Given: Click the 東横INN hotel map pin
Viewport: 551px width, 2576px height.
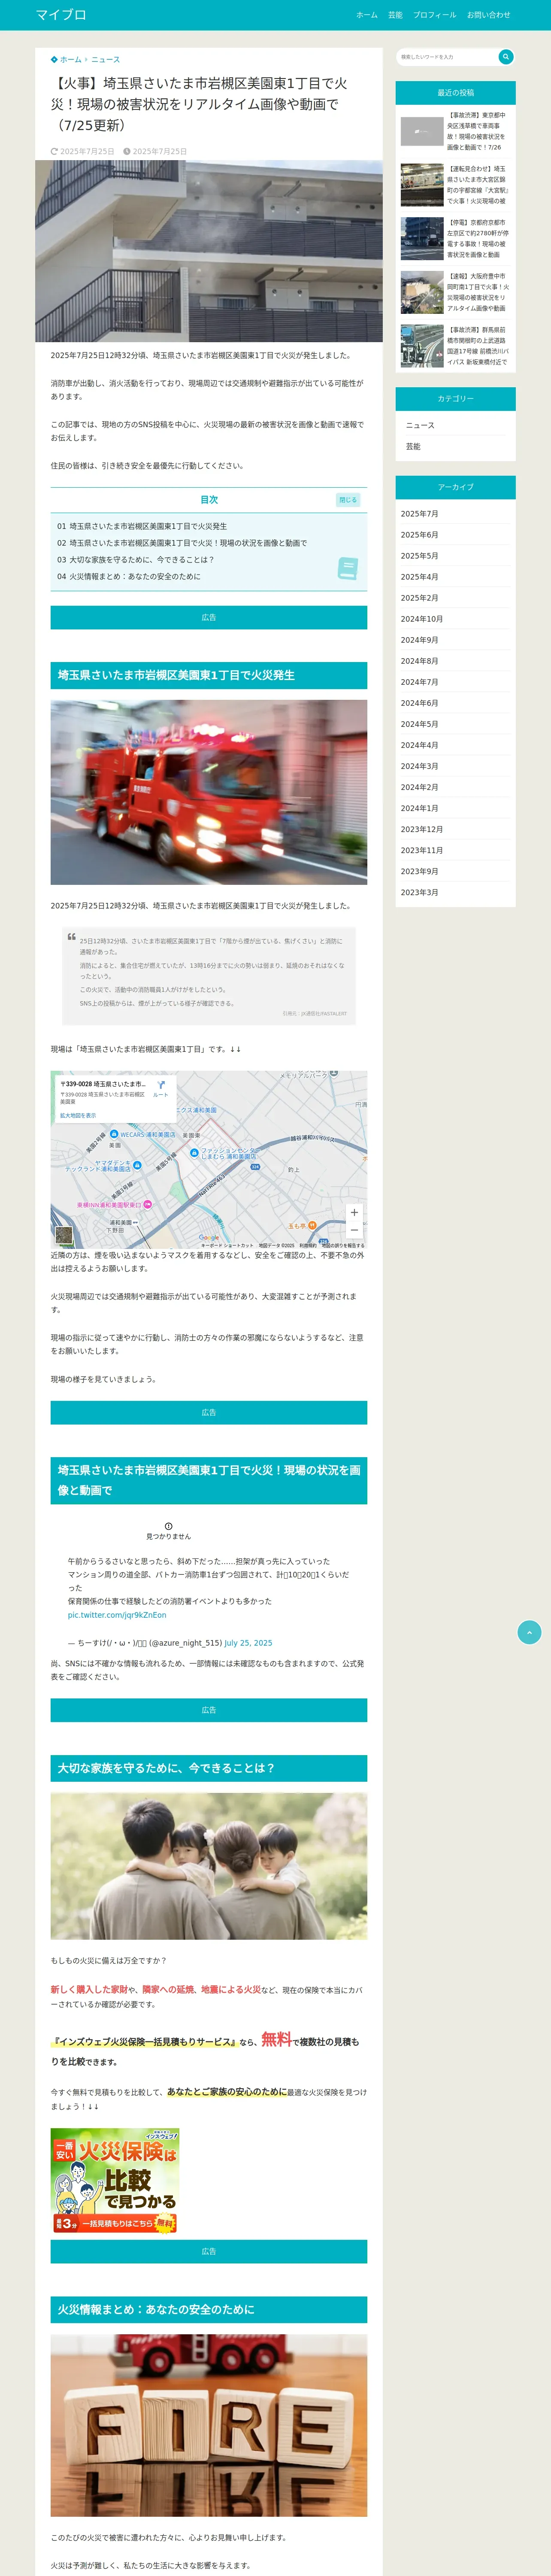Looking at the screenshot, I should (147, 1205).
